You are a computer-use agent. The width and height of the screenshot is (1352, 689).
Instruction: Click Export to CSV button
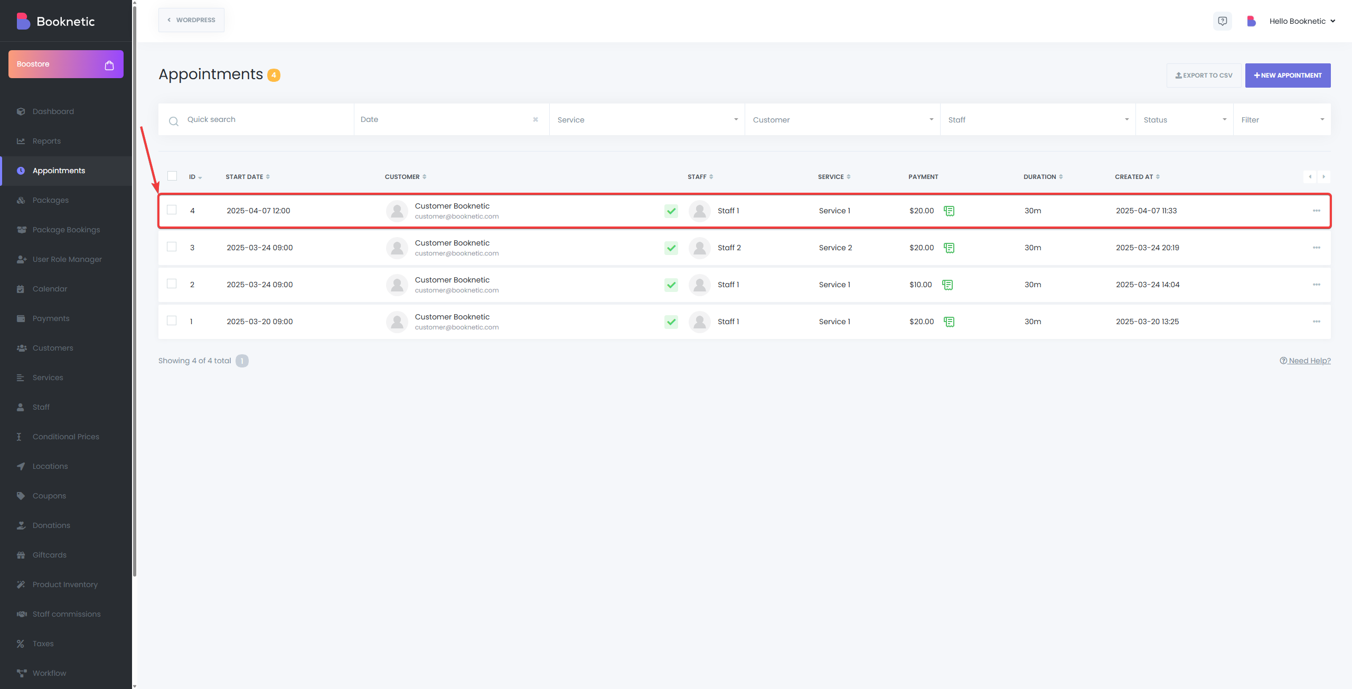(1204, 75)
